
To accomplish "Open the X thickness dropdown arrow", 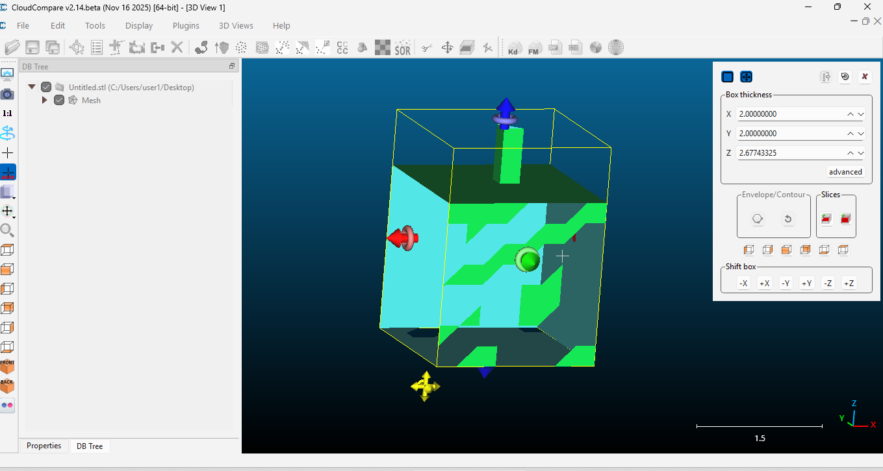I will click(861, 114).
